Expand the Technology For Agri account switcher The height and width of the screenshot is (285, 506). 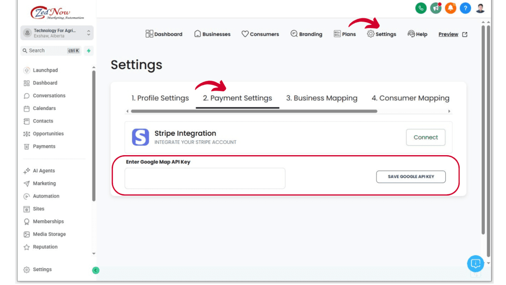pyautogui.click(x=56, y=33)
